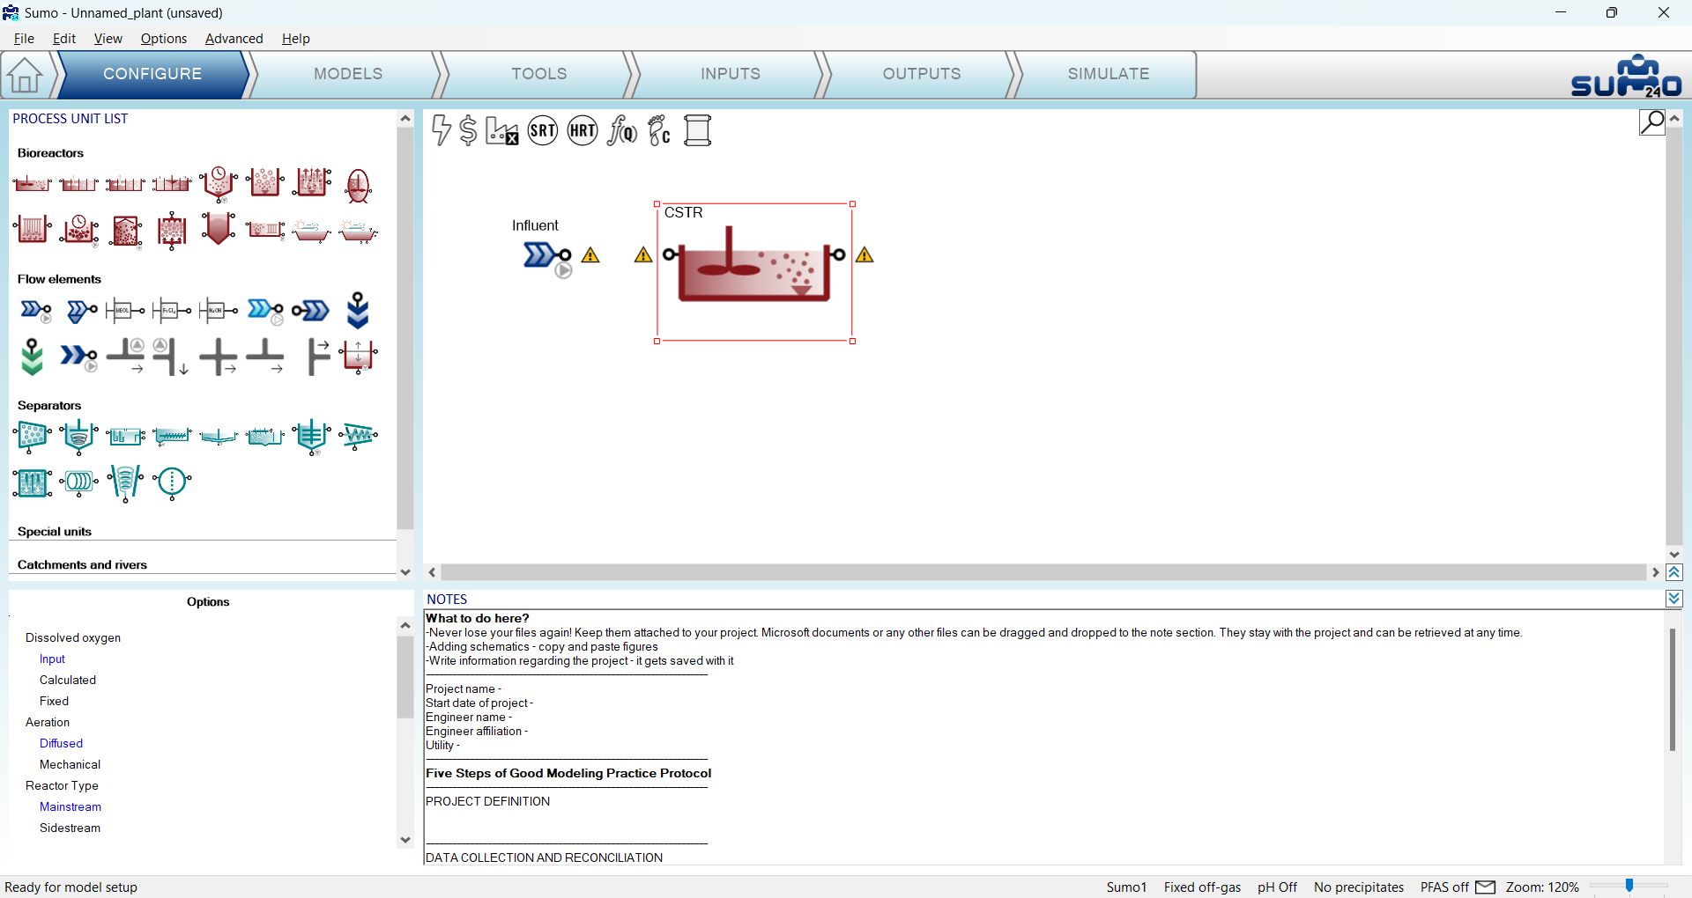Open the Advanced menu
The height and width of the screenshot is (898, 1692).
point(234,39)
